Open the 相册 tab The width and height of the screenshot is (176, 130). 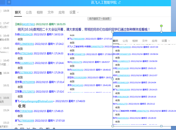click(40, 12)
